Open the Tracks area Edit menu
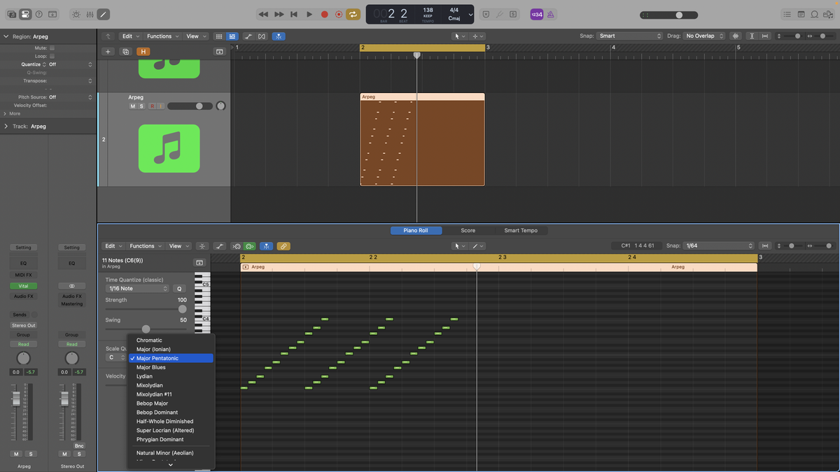The image size is (840, 472). pos(130,36)
